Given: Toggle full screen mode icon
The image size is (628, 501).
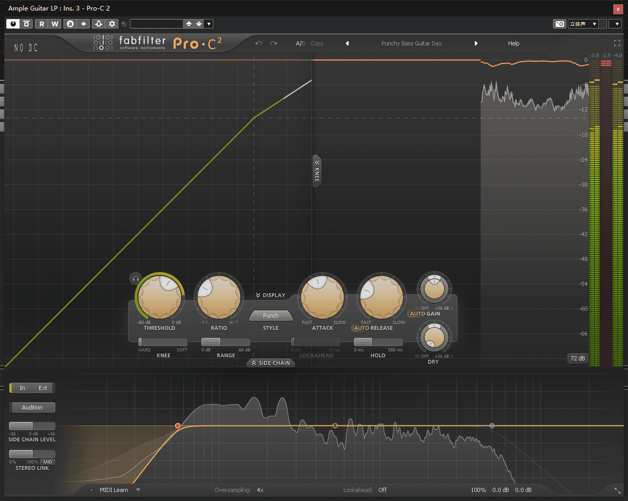Looking at the screenshot, I should click(x=617, y=43).
